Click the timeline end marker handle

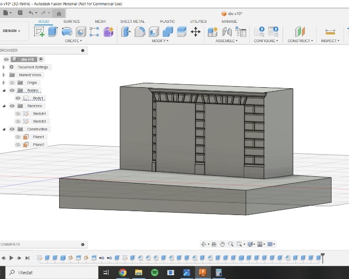322,257
